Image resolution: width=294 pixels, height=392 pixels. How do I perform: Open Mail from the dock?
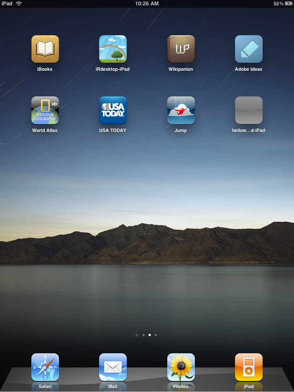coord(113,367)
